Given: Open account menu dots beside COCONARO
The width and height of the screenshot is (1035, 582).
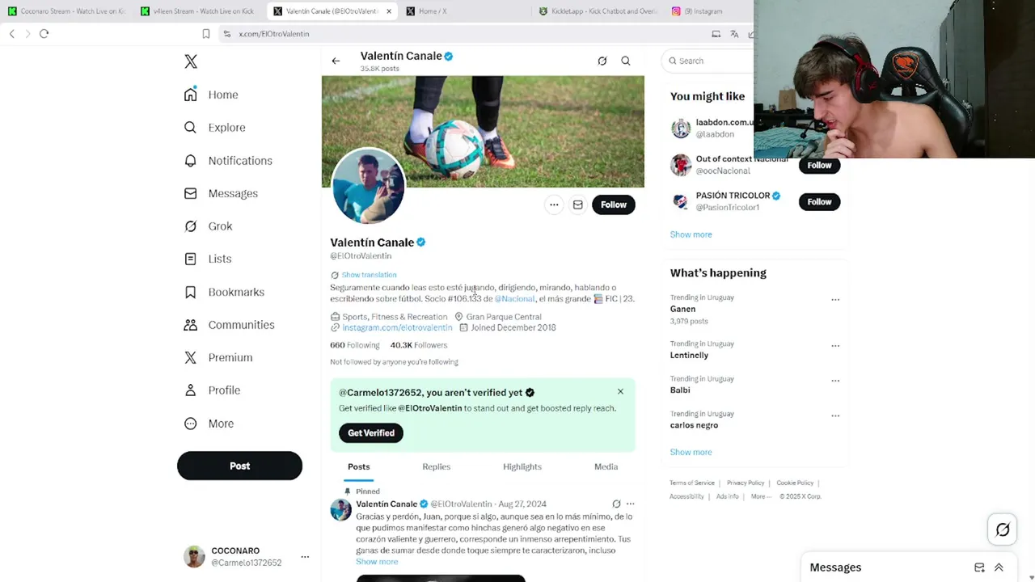Looking at the screenshot, I should [x=305, y=557].
